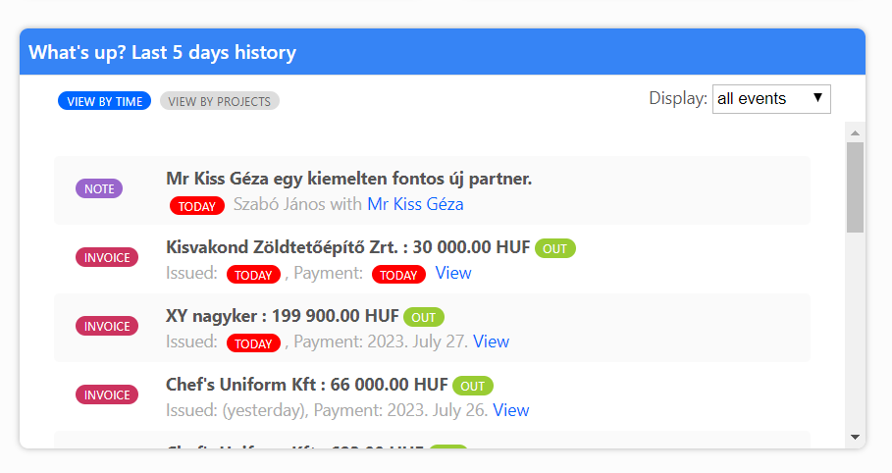Select note text 'Mr Kiss Géza egy kiemelten fontos új partner.'
Image resolution: width=892 pixels, height=473 pixels.
tap(348, 179)
